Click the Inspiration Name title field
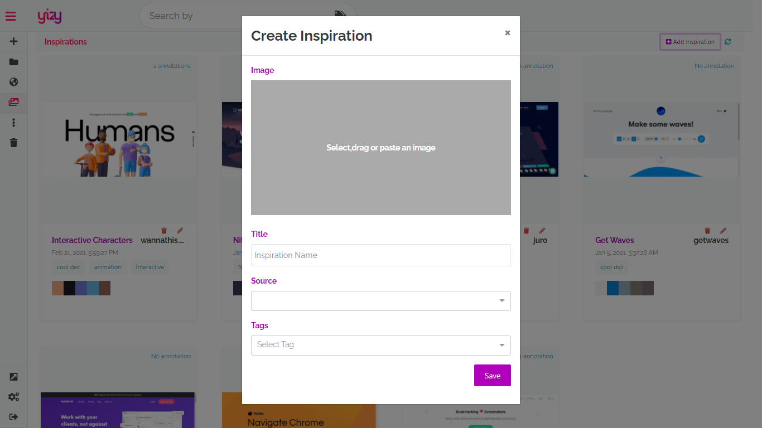The image size is (762, 428). (381, 255)
